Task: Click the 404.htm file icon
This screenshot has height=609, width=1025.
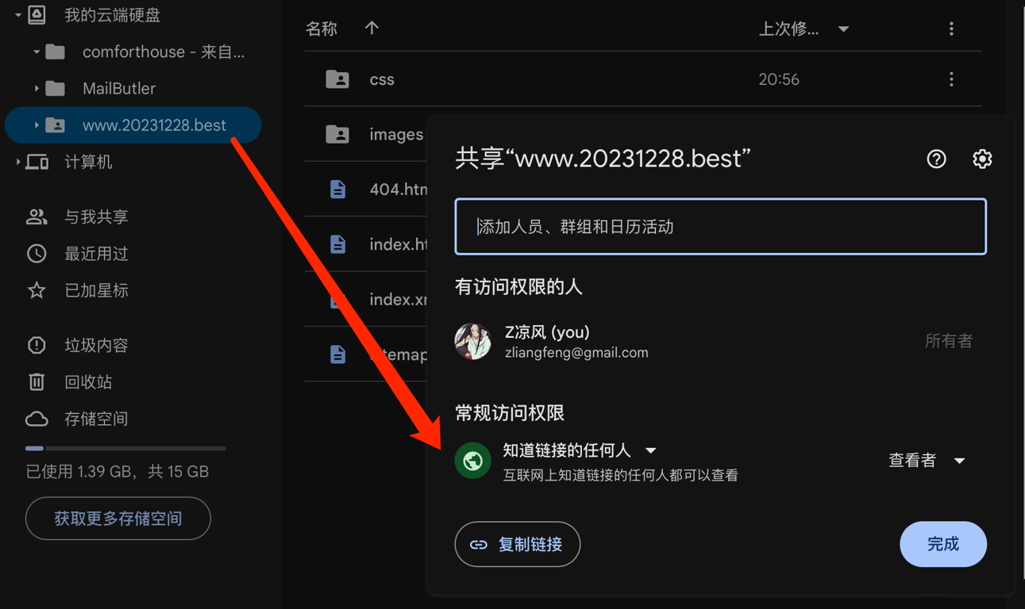Action: coord(337,189)
